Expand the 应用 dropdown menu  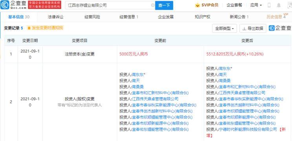point(256,5)
